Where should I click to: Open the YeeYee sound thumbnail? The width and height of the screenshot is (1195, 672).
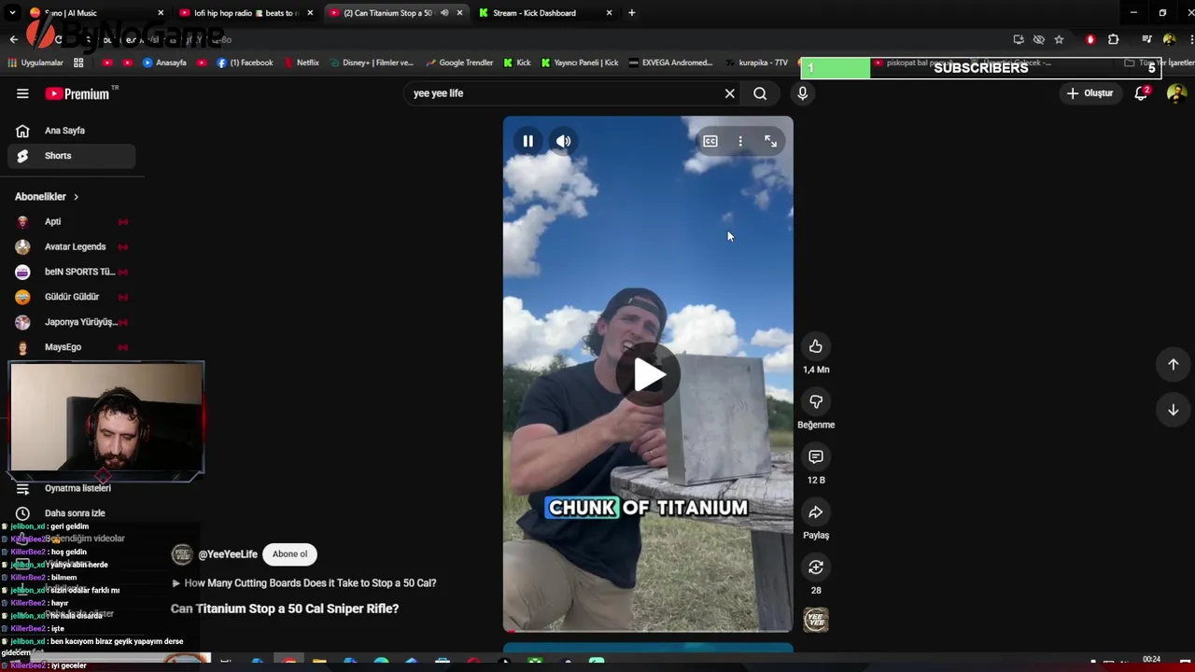[816, 620]
